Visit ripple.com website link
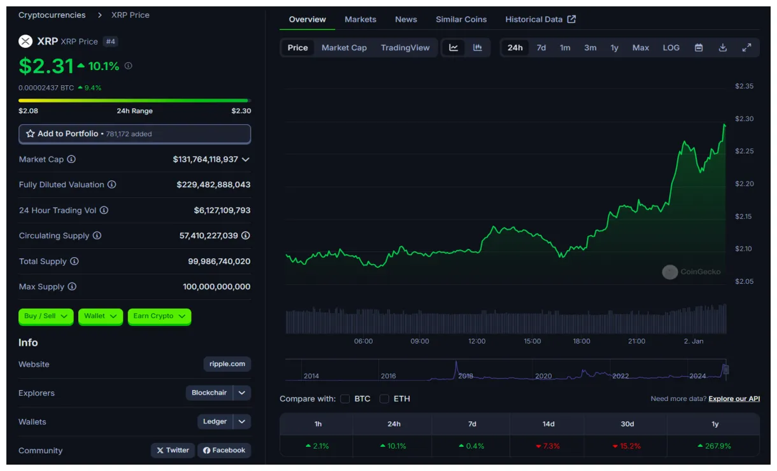The width and height of the screenshot is (777, 471). (227, 364)
